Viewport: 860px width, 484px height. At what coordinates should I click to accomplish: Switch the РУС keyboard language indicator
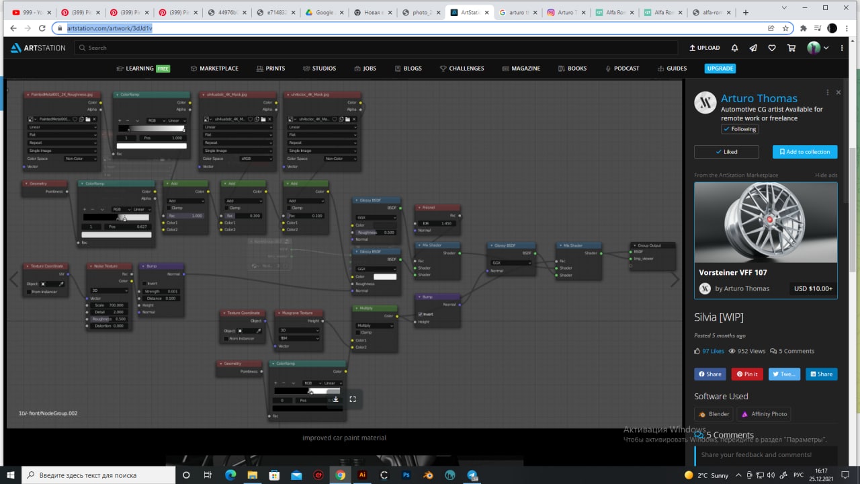(799, 475)
